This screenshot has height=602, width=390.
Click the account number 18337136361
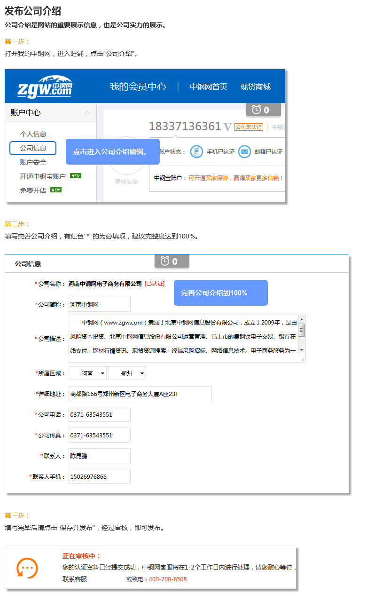(x=185, y=127)
